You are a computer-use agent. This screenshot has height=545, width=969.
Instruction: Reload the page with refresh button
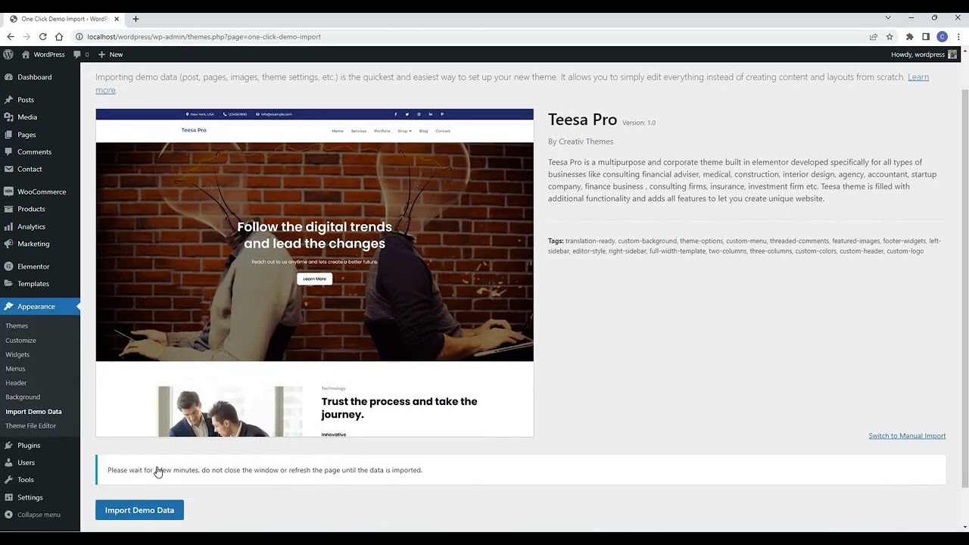pyautogui.click(x=43, y=36)
